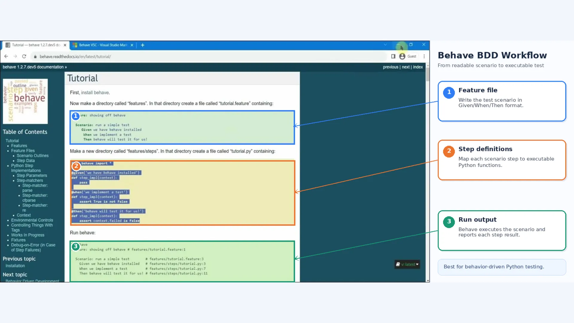Reload the behave tutorial page
Image resolution: width=574 pixels, height=323 pixels.
pos(24,56)
